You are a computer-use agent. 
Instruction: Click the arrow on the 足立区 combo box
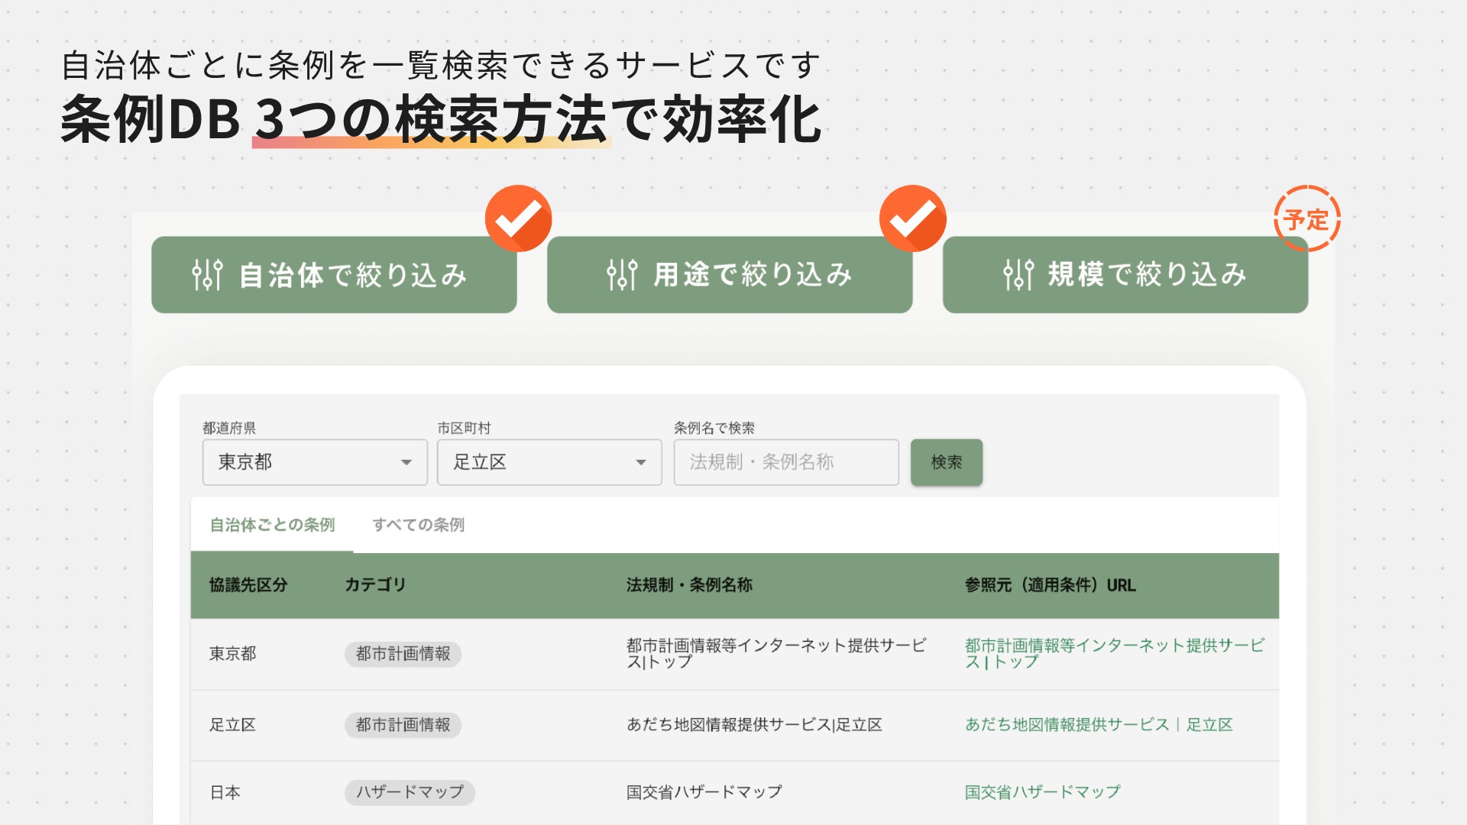tap(641, 462)
